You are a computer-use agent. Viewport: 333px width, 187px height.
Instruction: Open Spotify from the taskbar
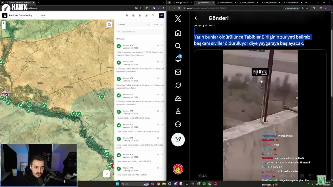click(204, 184)
